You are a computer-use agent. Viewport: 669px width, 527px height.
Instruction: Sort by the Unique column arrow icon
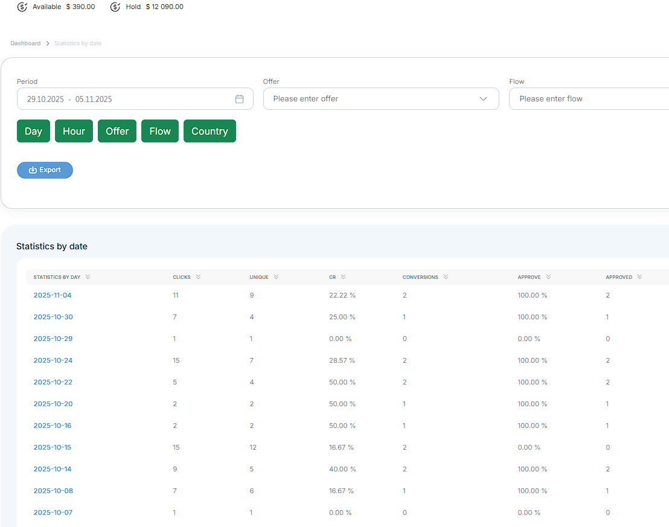coord(276,277)
